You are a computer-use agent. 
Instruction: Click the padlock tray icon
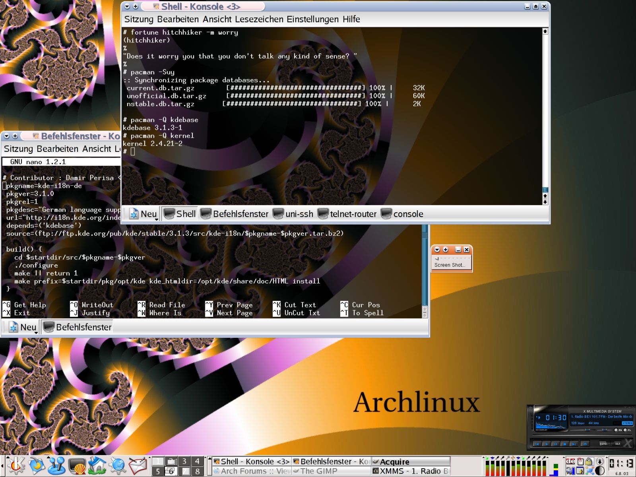(589, 461)
